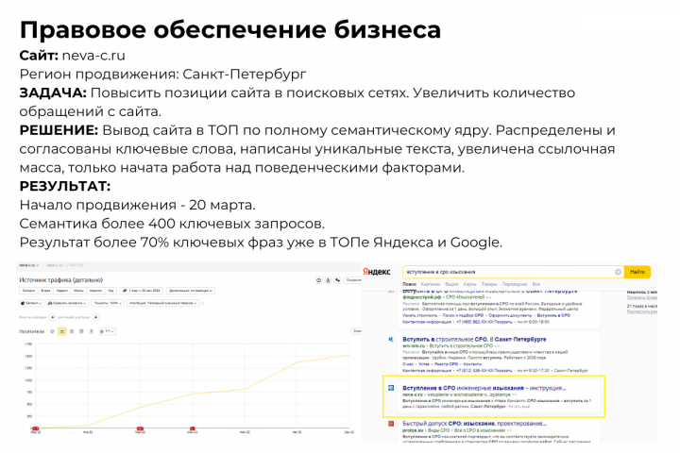The width and height of the screenshot is (680, 453).
Task: Open the chart grouping dropdown beside the map icon
Action: (x=108, y=331)
